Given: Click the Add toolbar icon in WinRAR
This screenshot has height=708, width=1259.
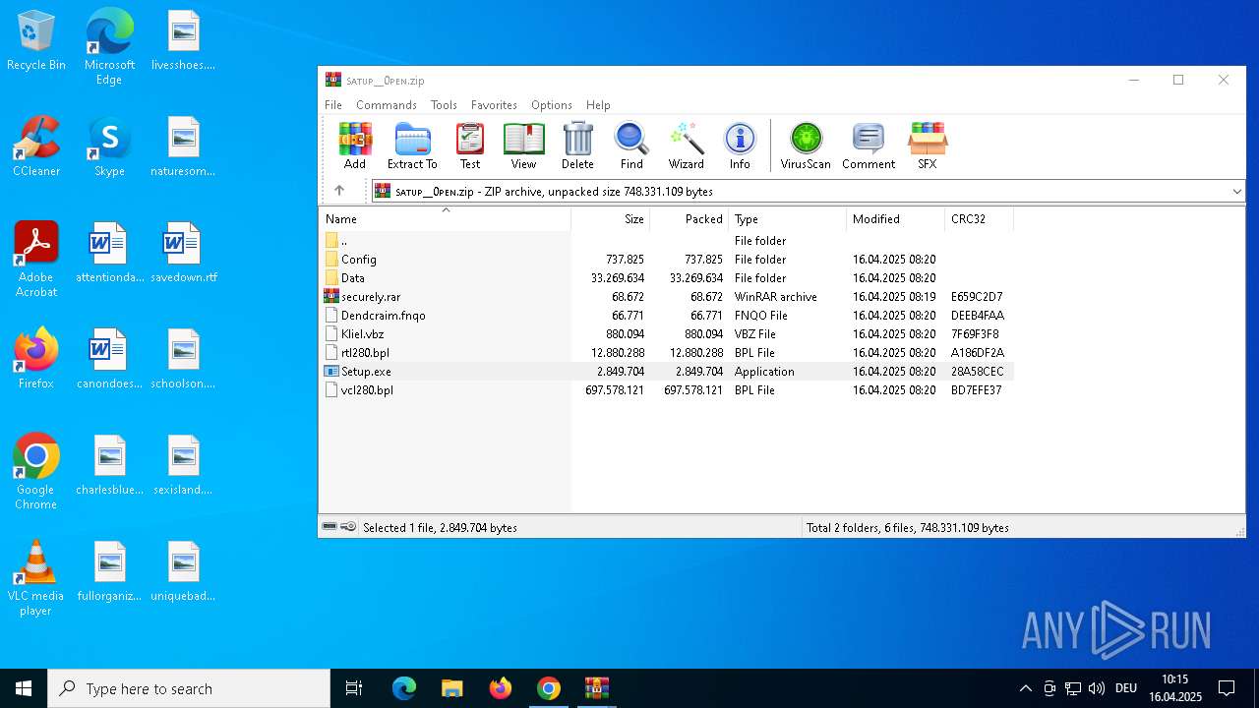Looking at the screenshot, I should [x=355, y=146].
